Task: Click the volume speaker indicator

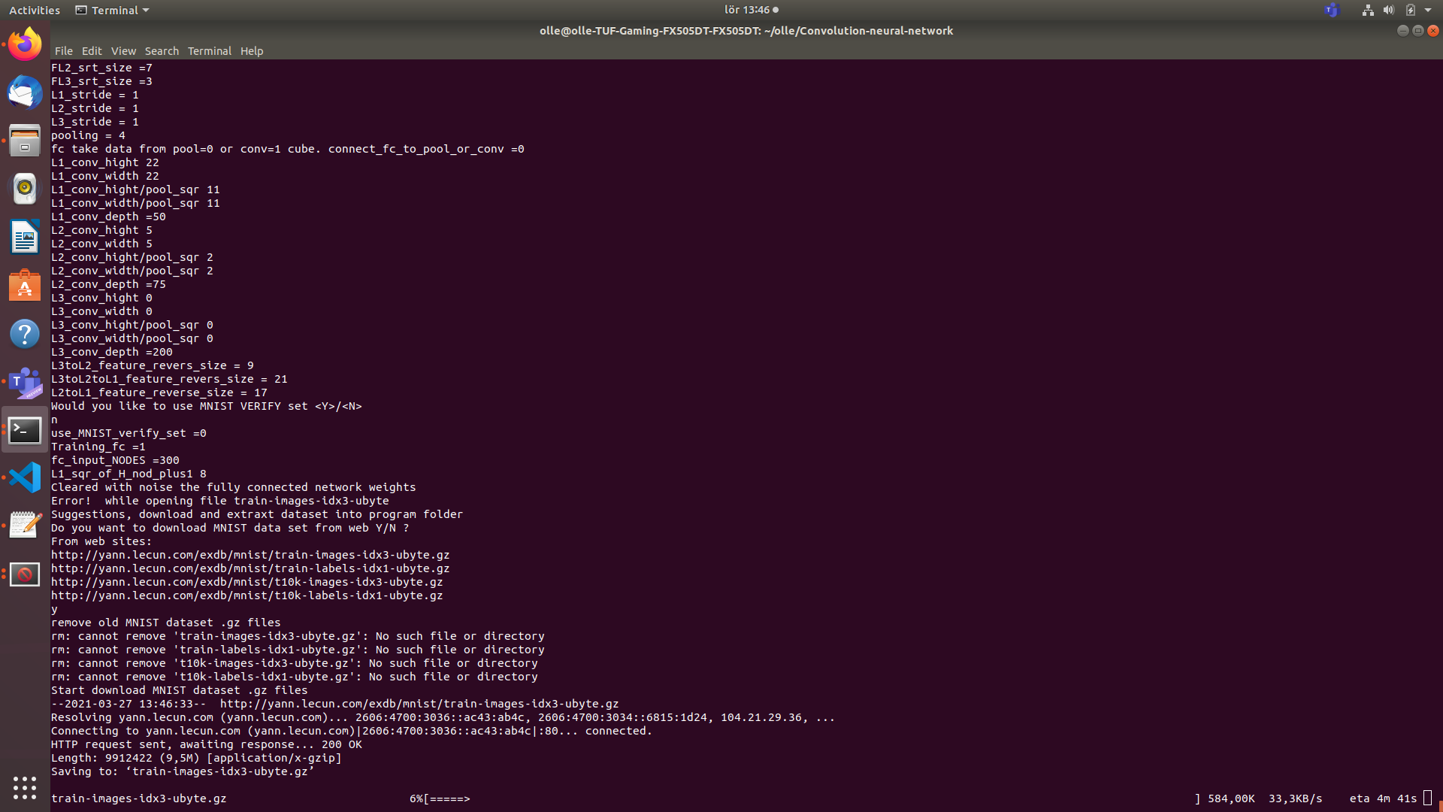Action: point(1389,11)
